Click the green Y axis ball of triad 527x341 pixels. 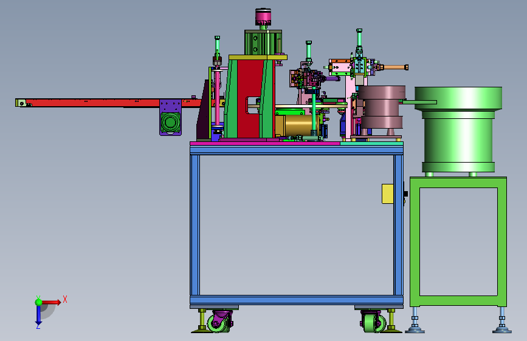point(38,302)
